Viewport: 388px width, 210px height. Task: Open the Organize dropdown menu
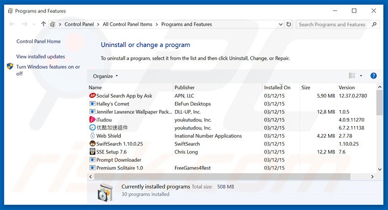[x=106, y=76]
